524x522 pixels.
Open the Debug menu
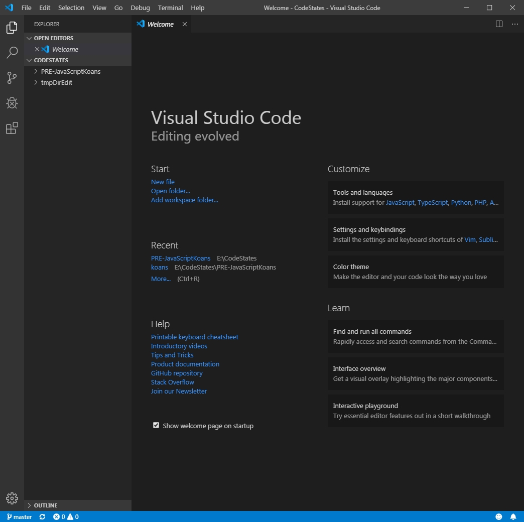[140, 8]
